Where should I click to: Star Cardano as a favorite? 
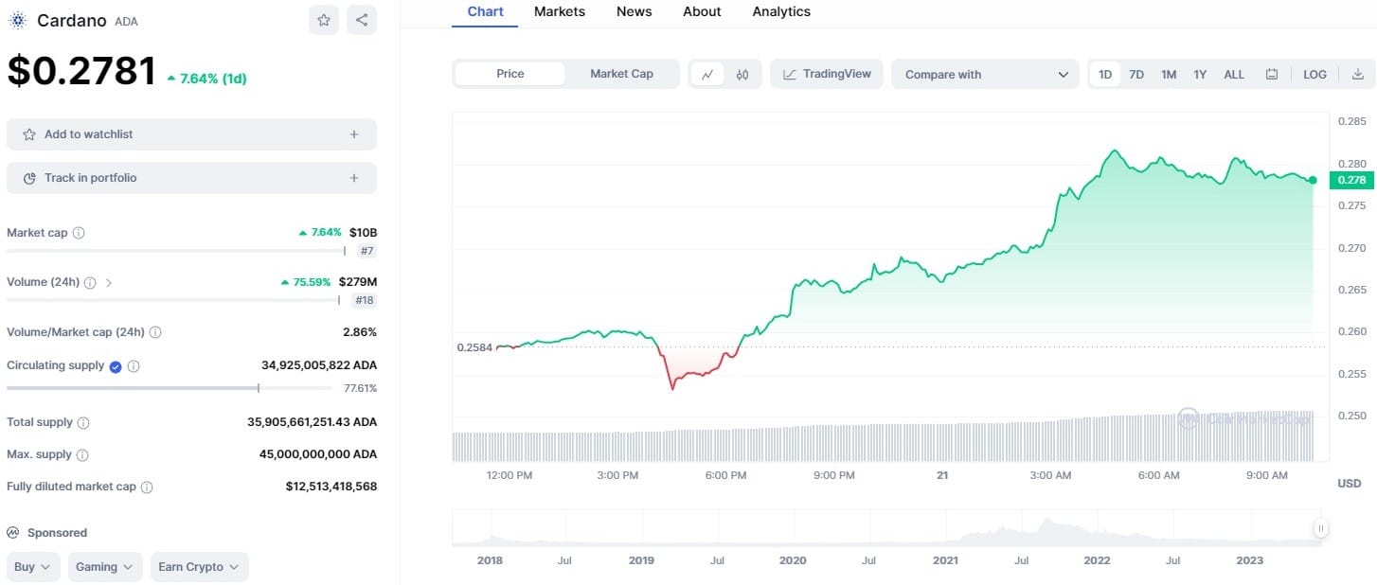pos(324,20)
